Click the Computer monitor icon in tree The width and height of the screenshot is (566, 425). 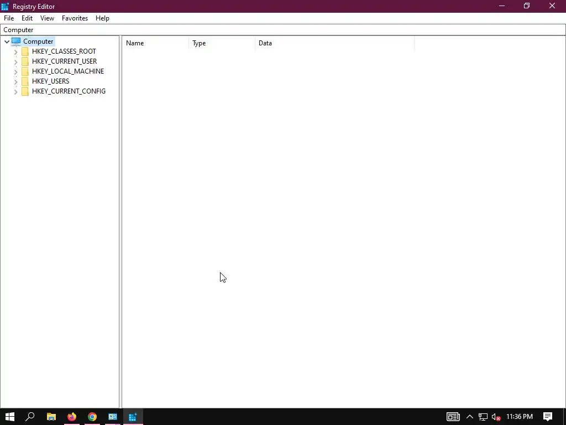pos(16,41)
